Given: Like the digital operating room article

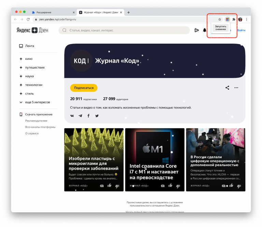Looking at the screenshot, I should point(231,186).
